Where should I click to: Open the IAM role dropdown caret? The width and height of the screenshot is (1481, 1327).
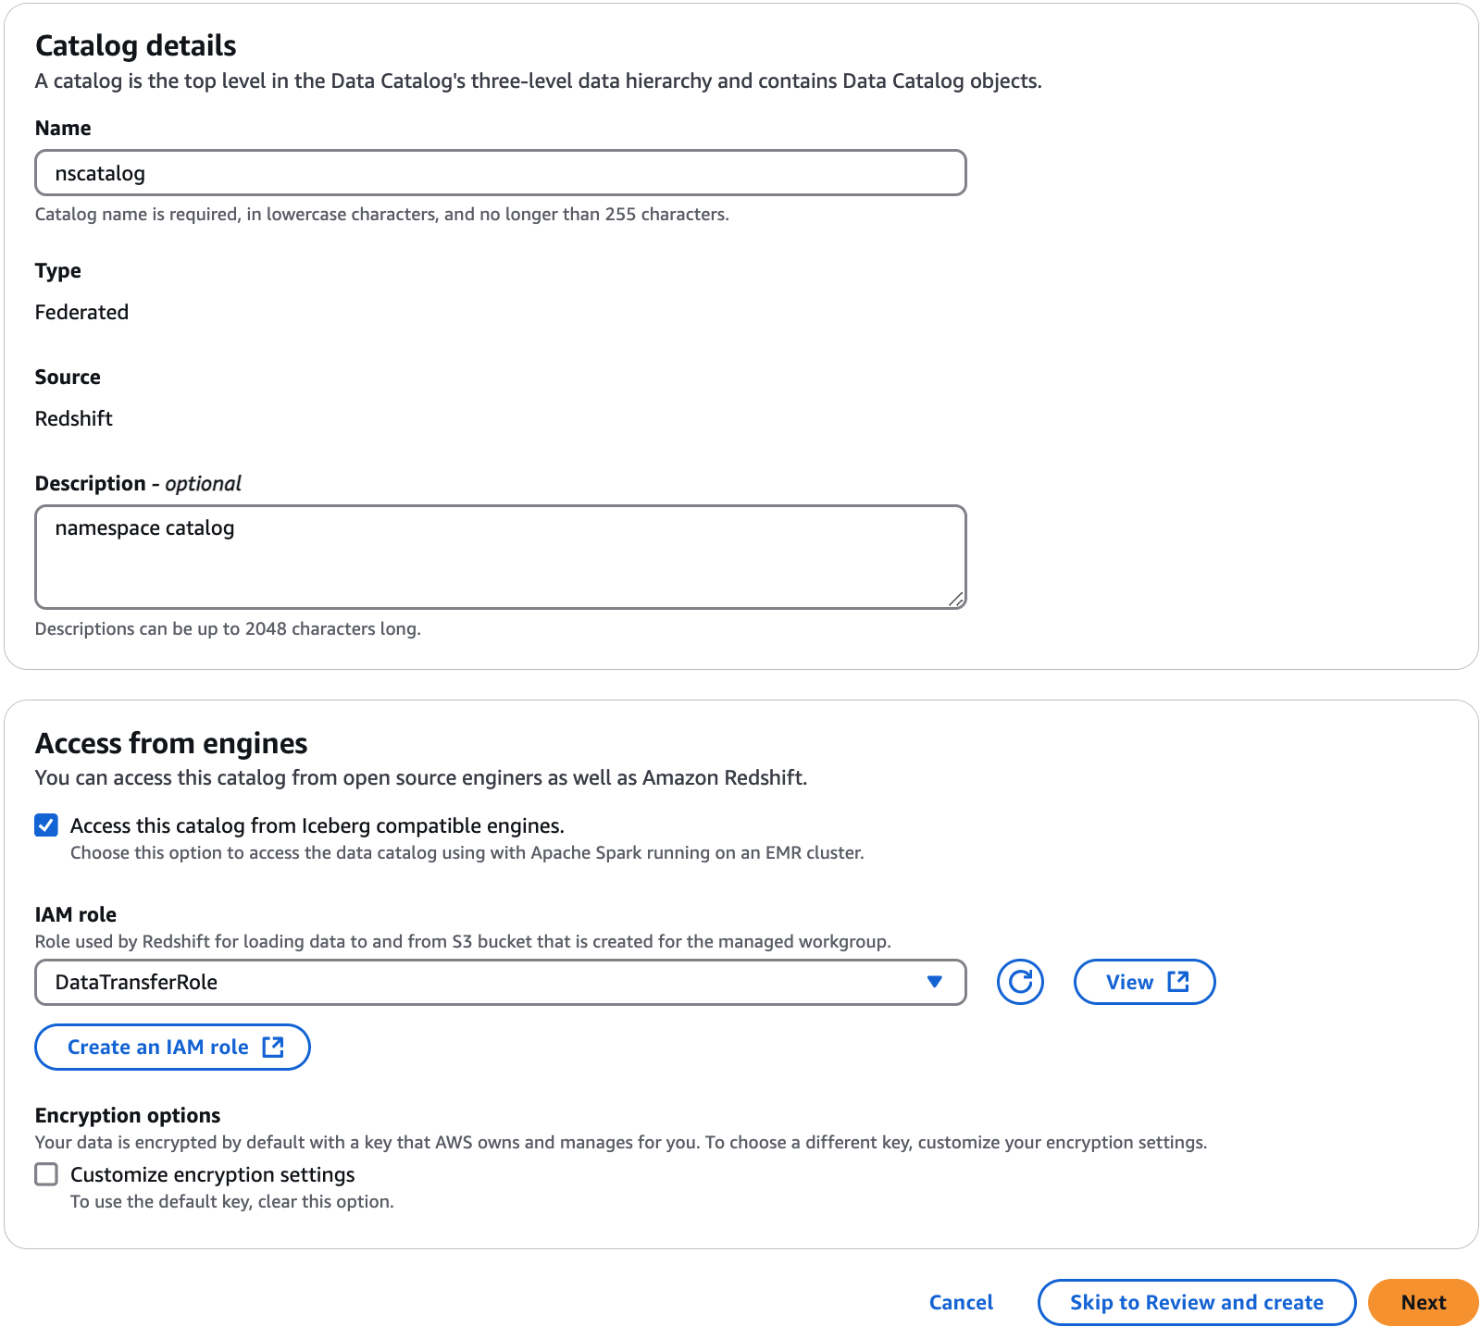[936, 982]
